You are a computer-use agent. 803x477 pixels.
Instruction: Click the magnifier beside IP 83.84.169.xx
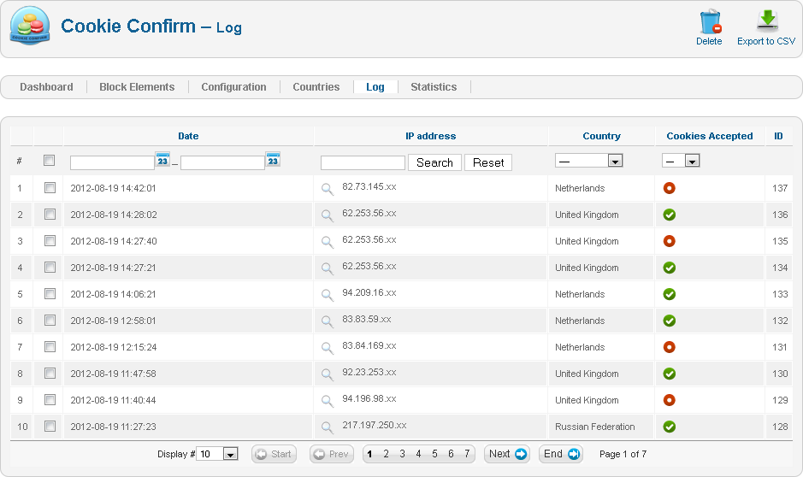(x=328, y=349)
